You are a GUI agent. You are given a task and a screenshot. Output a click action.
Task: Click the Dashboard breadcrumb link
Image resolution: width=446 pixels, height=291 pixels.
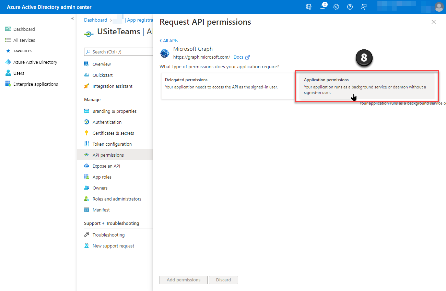tap(96, 20)
